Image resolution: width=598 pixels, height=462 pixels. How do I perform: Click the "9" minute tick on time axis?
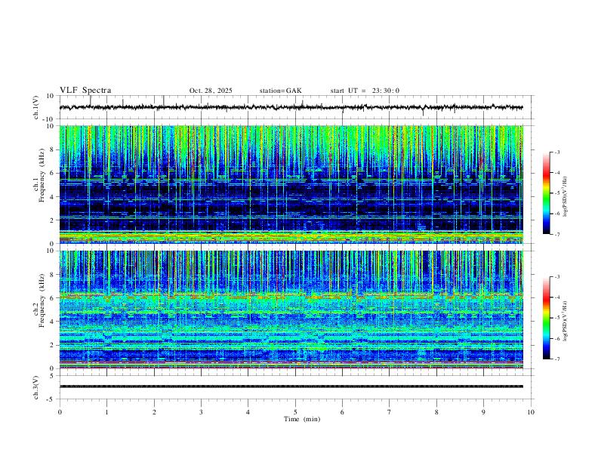[x=483, y=412]
